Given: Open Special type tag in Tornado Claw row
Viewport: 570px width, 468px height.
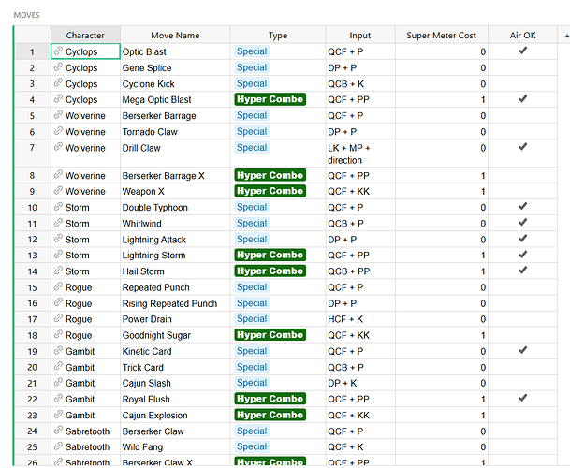Looking at the screenshot, I should [x=252, y=131].
